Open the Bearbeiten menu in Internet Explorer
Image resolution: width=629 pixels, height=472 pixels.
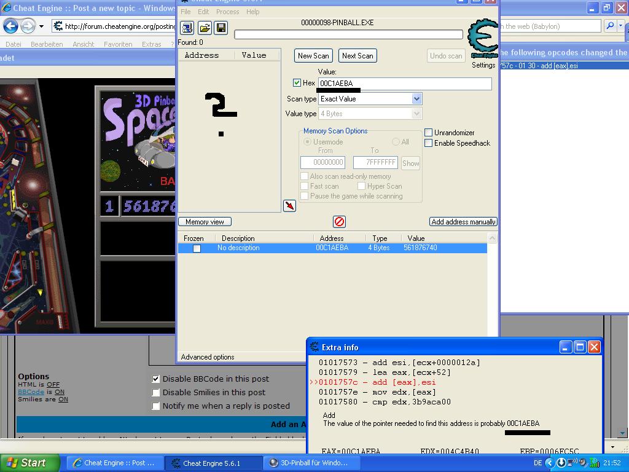[47, 44]
